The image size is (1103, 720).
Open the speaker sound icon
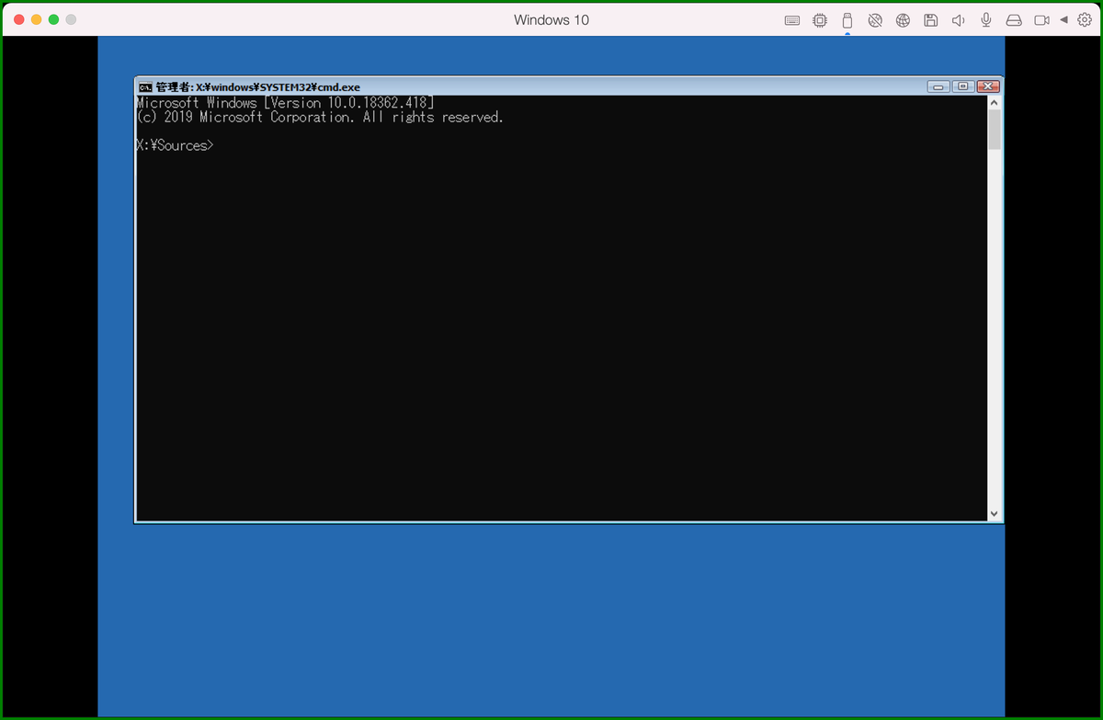point(958,20)
